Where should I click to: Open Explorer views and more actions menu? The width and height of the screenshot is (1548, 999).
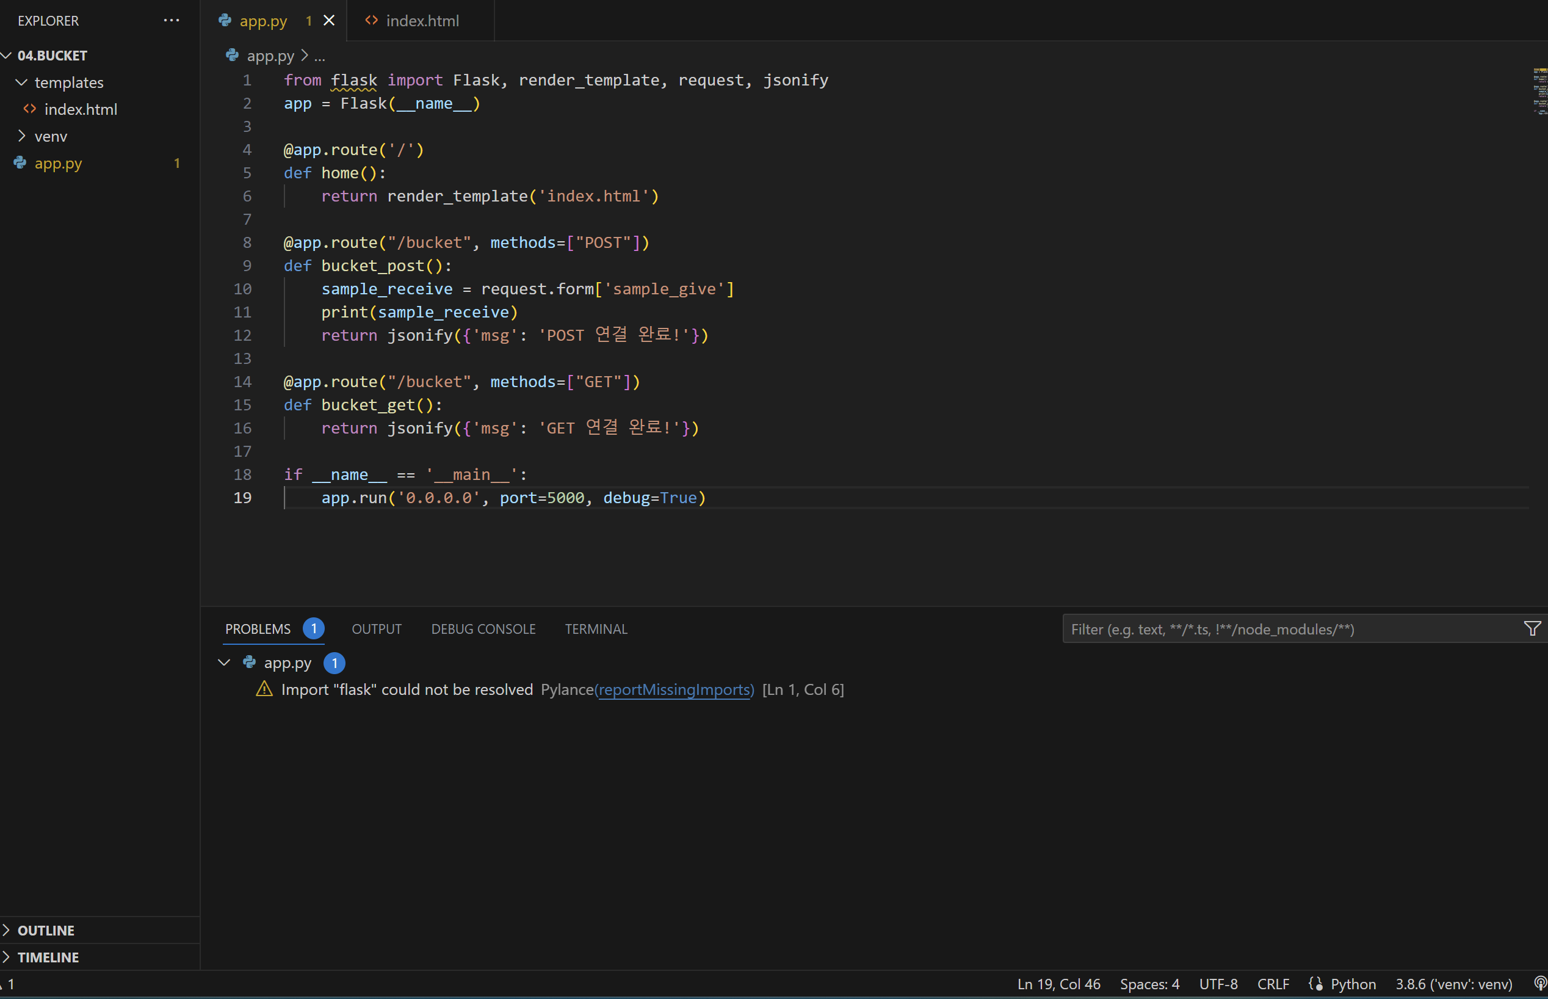click(171, 20)
